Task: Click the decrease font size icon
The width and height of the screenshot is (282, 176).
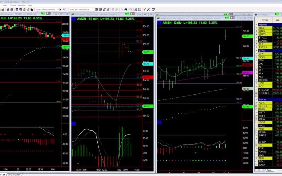Action: click(145, 10)
